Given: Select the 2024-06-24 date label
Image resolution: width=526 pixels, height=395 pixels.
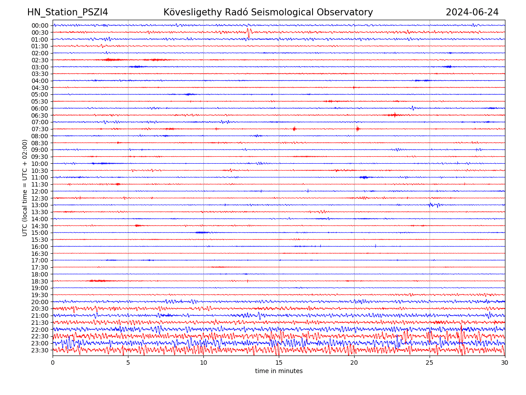Looking at the screenshot, I should [472, 12].
